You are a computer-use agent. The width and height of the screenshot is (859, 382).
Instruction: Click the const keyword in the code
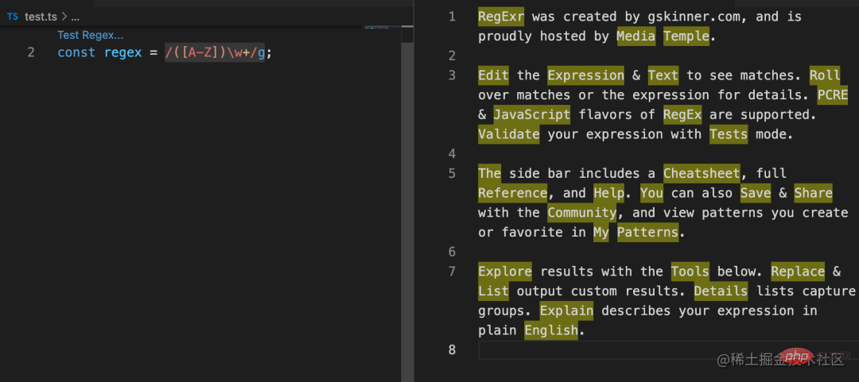coord(76,53)
